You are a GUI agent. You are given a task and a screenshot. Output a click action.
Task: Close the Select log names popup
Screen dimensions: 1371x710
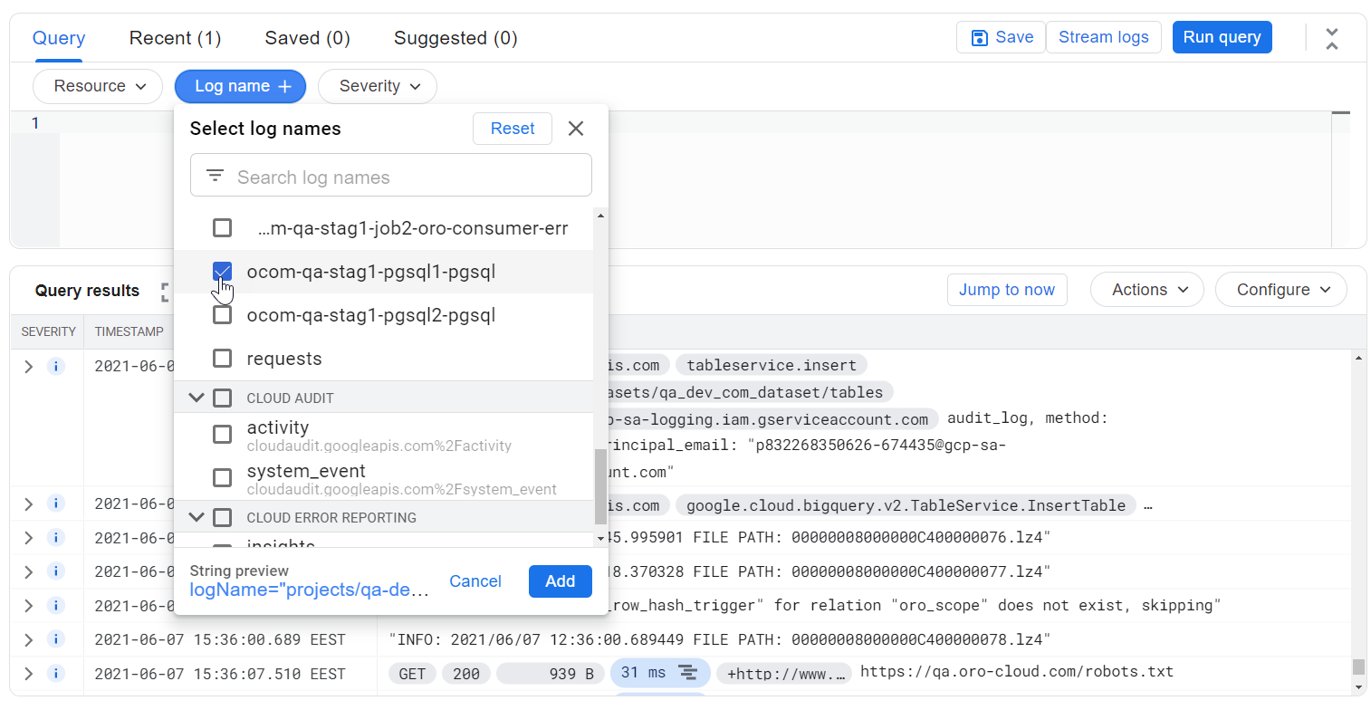click(x=575, y=129)
